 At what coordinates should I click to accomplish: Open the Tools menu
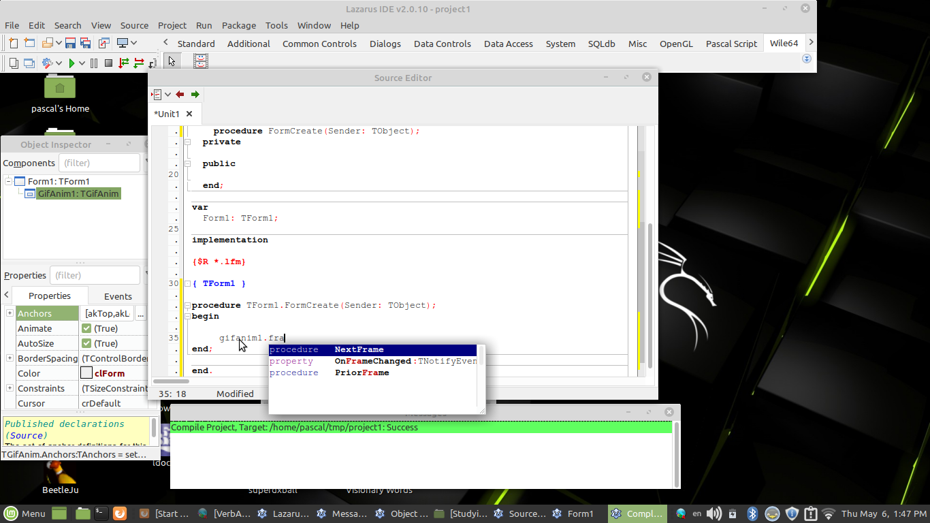pos(276,25)
